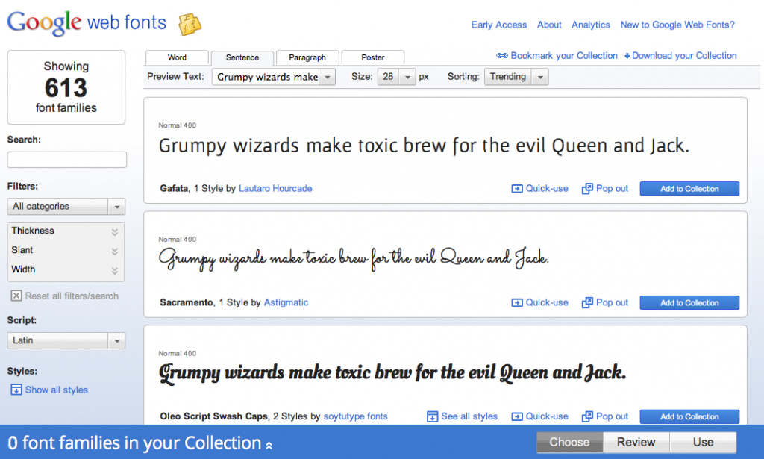Click Quick-use icon for Oleo Script Swash Caps
This screenshot has width=764, height=459.
[517, 416]
